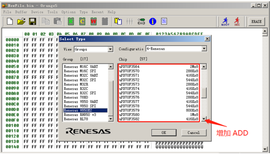Screen dimensions: 270x154
Task: Click the hex editor scroll-up arrow
Action: 265,31
